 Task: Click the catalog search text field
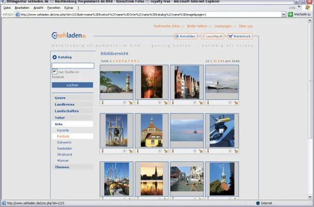[x=73, y=66]
